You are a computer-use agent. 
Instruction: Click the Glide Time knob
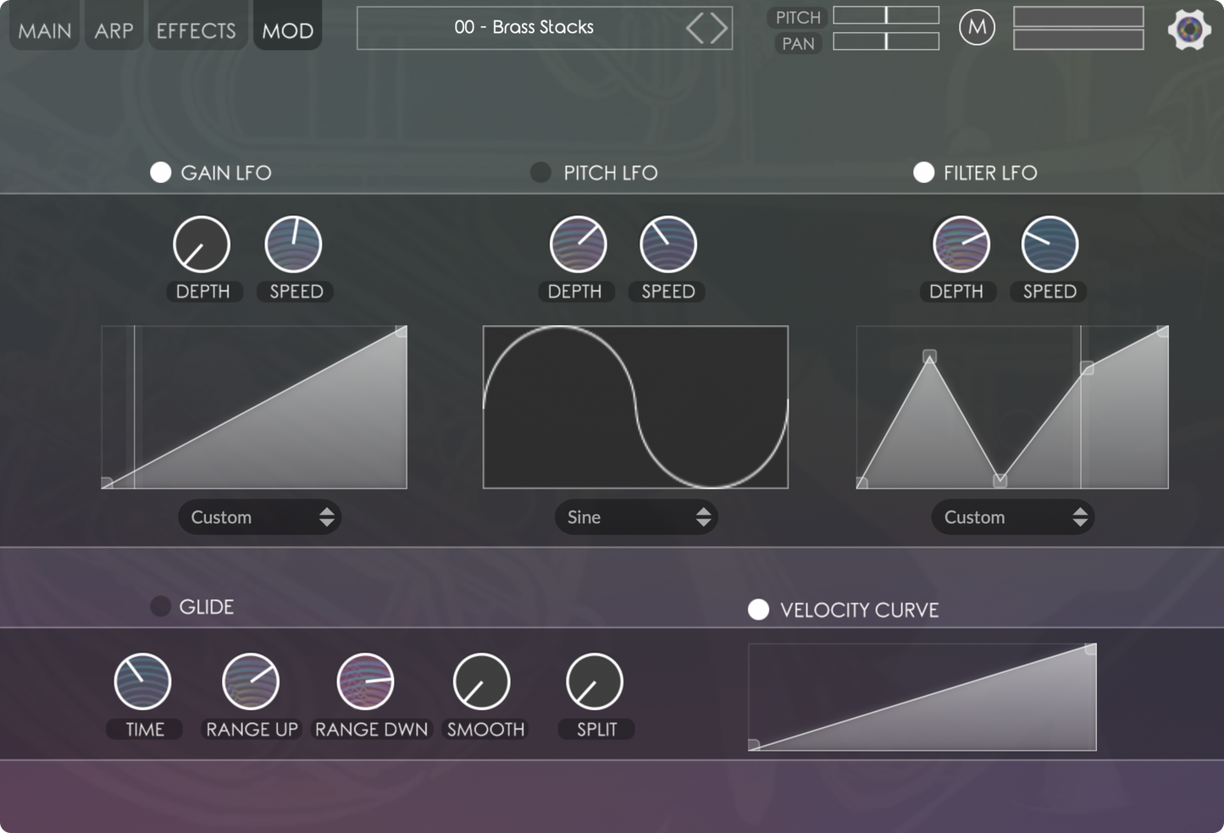tap(142, 681)
